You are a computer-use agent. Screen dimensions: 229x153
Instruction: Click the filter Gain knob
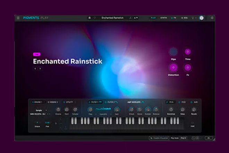pyautogui.click(x=117, y=110)
